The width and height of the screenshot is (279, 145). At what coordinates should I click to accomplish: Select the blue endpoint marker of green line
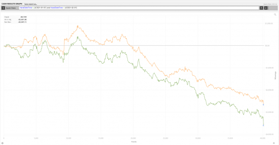coord(263,126)
